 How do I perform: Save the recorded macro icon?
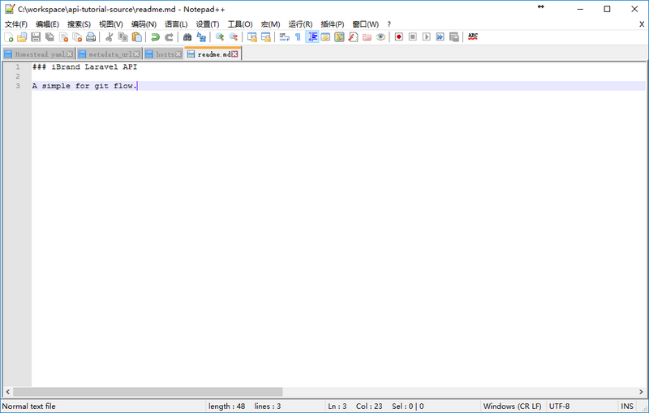click(x=454, y=37)
